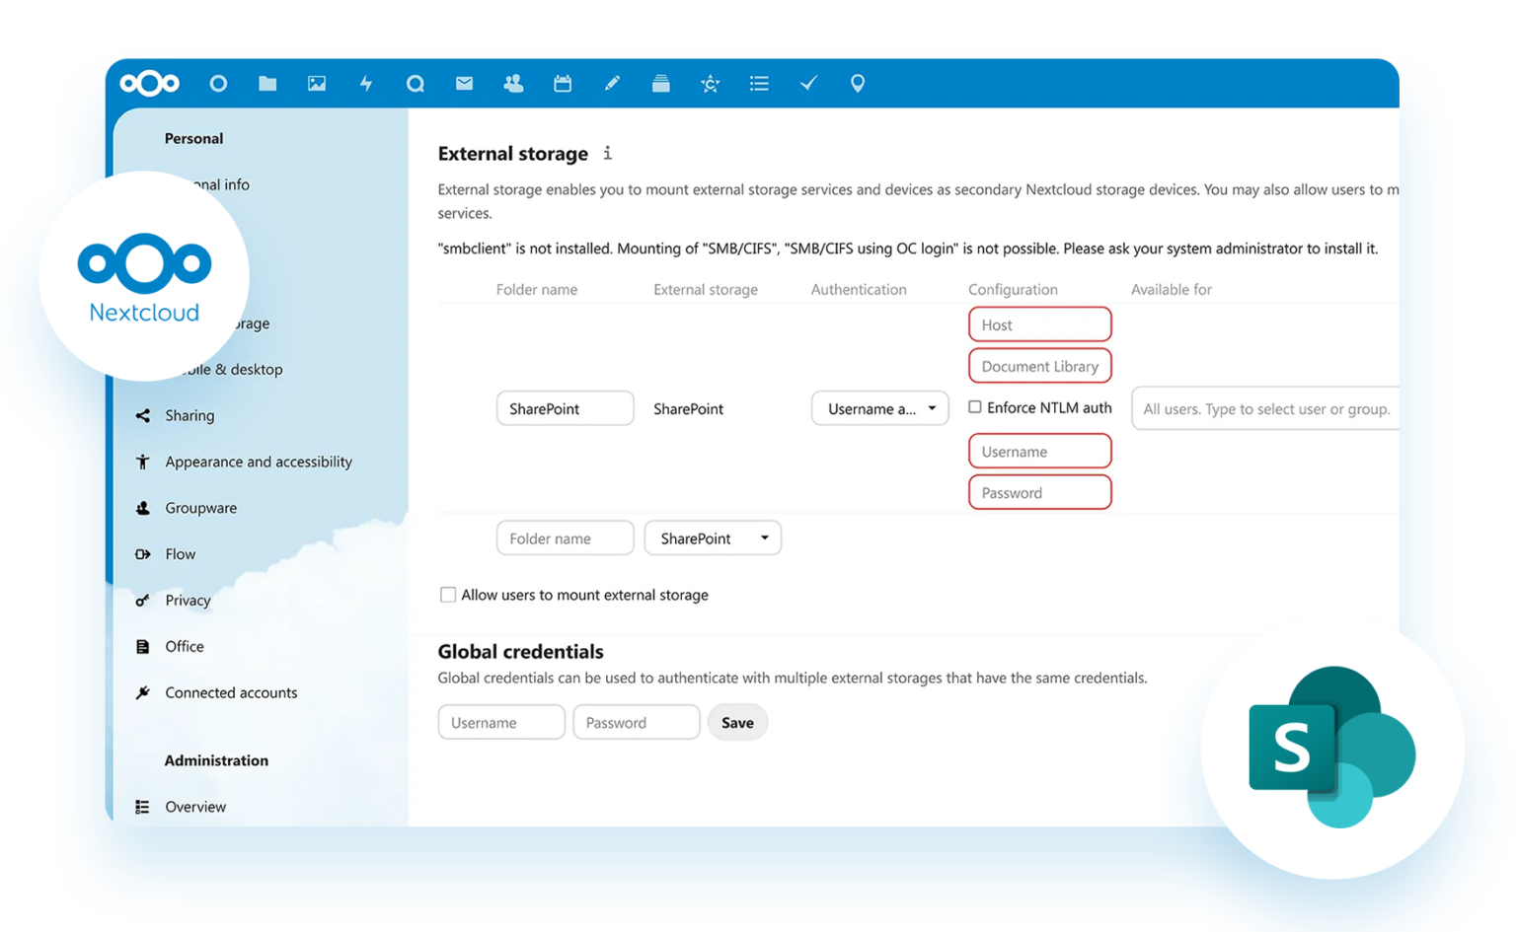Click the global credentials Username field
The image size is (1516, 932).
click(501, 722)
